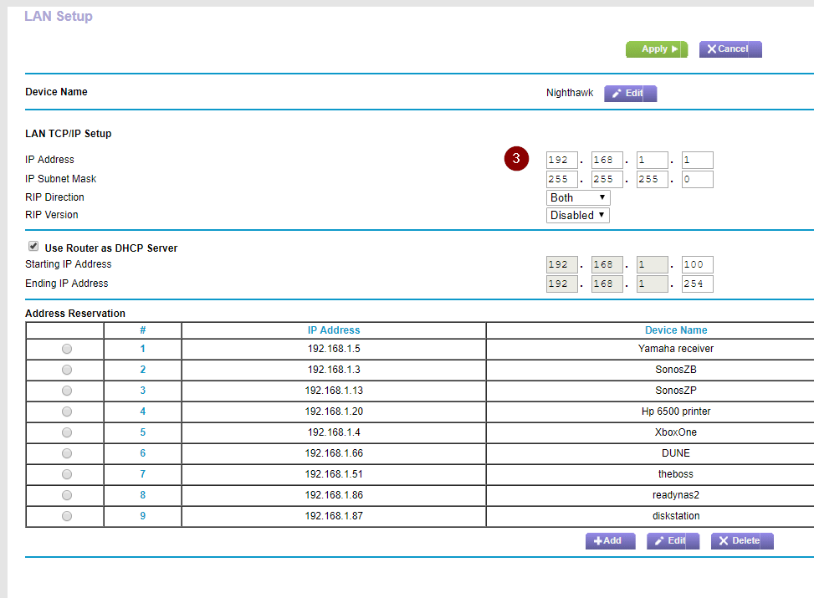This screenshot has width=814, height=598.
Task: Select the readynas2 reservation radio button
Action: coord(67,495)
